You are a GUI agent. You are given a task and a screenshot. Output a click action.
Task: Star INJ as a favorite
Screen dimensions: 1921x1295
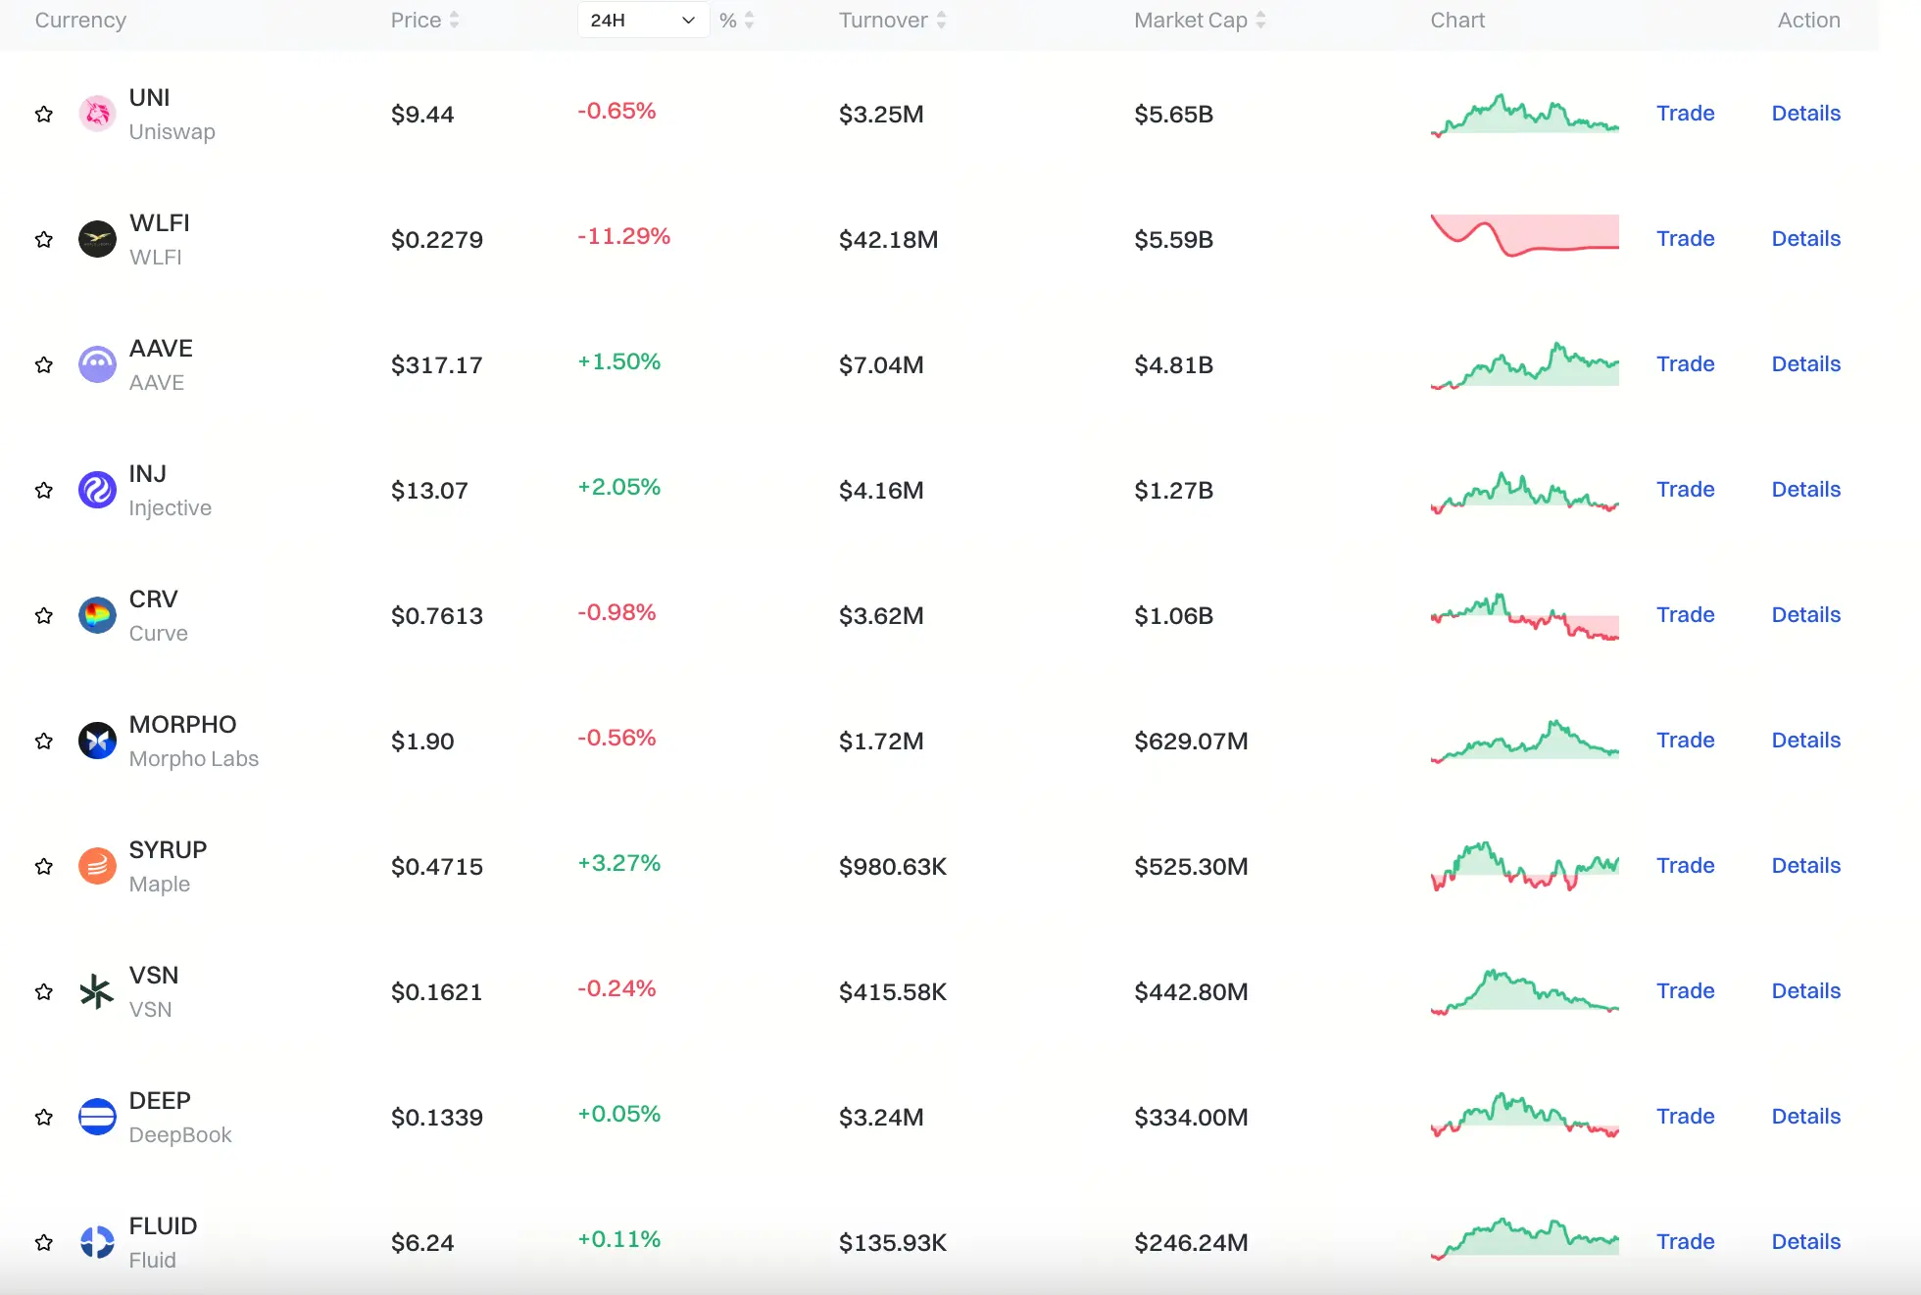click(x=44, y=490)
